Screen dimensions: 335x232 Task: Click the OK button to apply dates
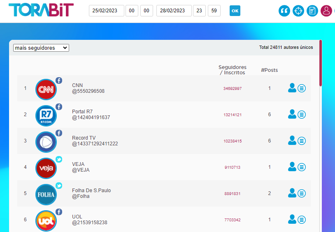(235, 11)
